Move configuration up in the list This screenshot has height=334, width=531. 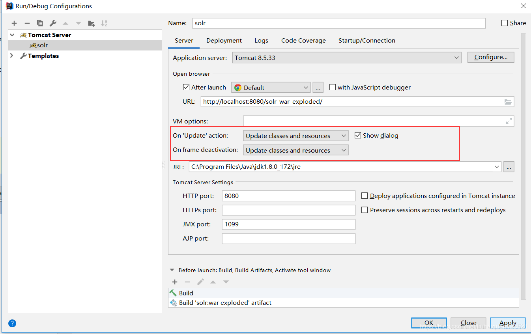(65, 23)
